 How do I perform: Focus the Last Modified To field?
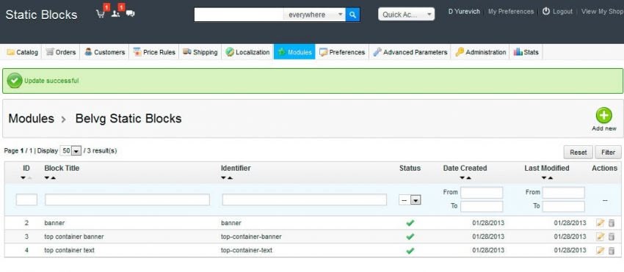(x=564, y=207)
